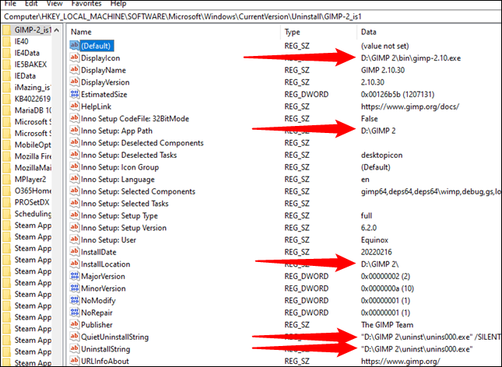Click the EstimatedSize DWORD value icon
Screen dimensions: 502x367
tap(74, 94)
